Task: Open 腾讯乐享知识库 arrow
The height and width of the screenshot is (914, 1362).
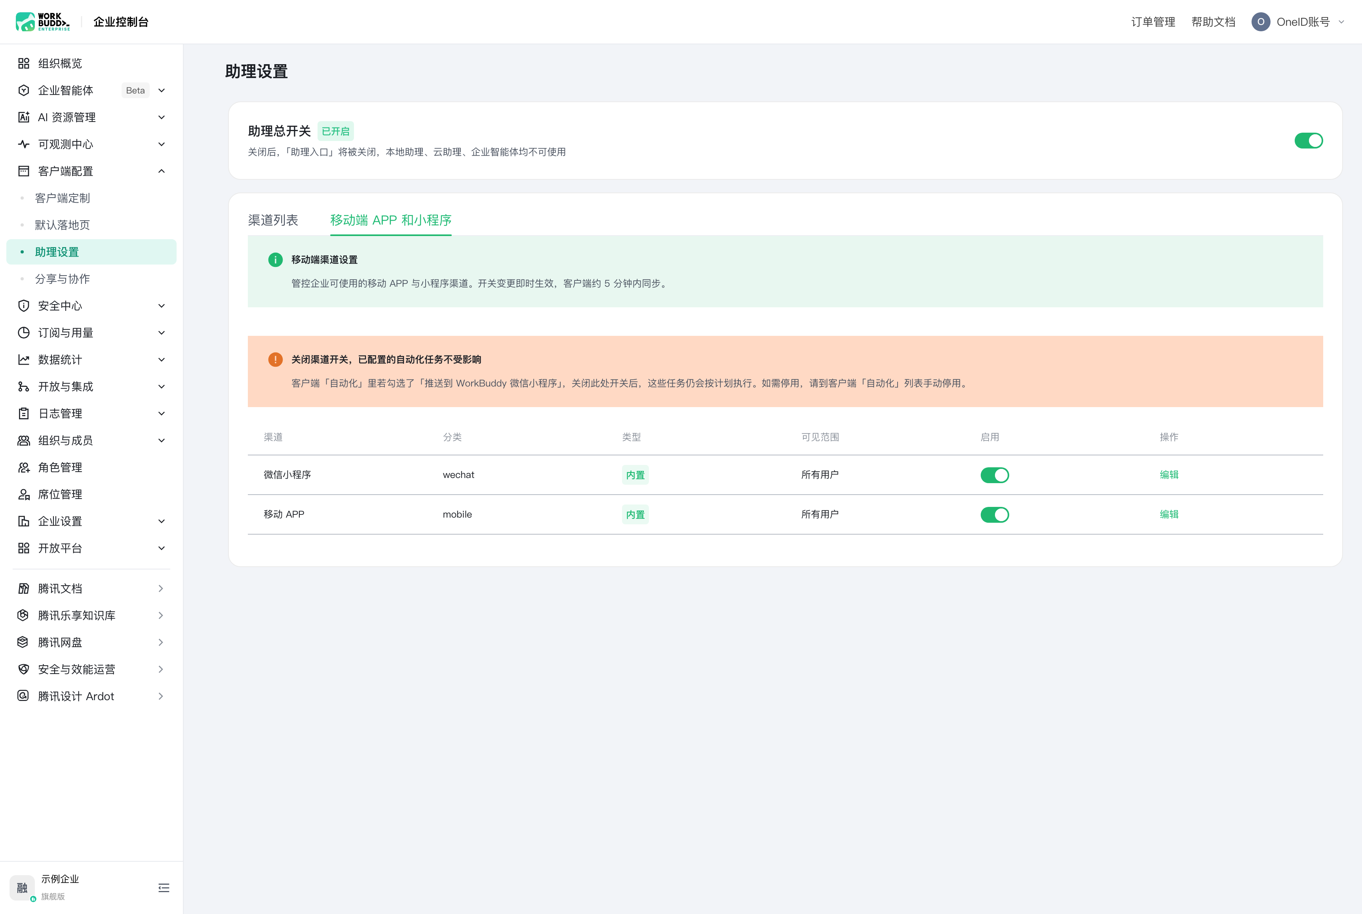Action: (161, 615)
